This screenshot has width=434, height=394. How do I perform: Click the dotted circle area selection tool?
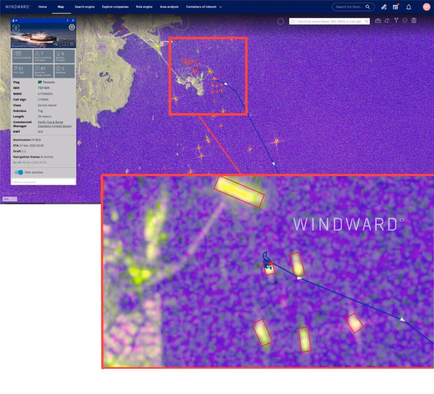(x=281, y=21)
